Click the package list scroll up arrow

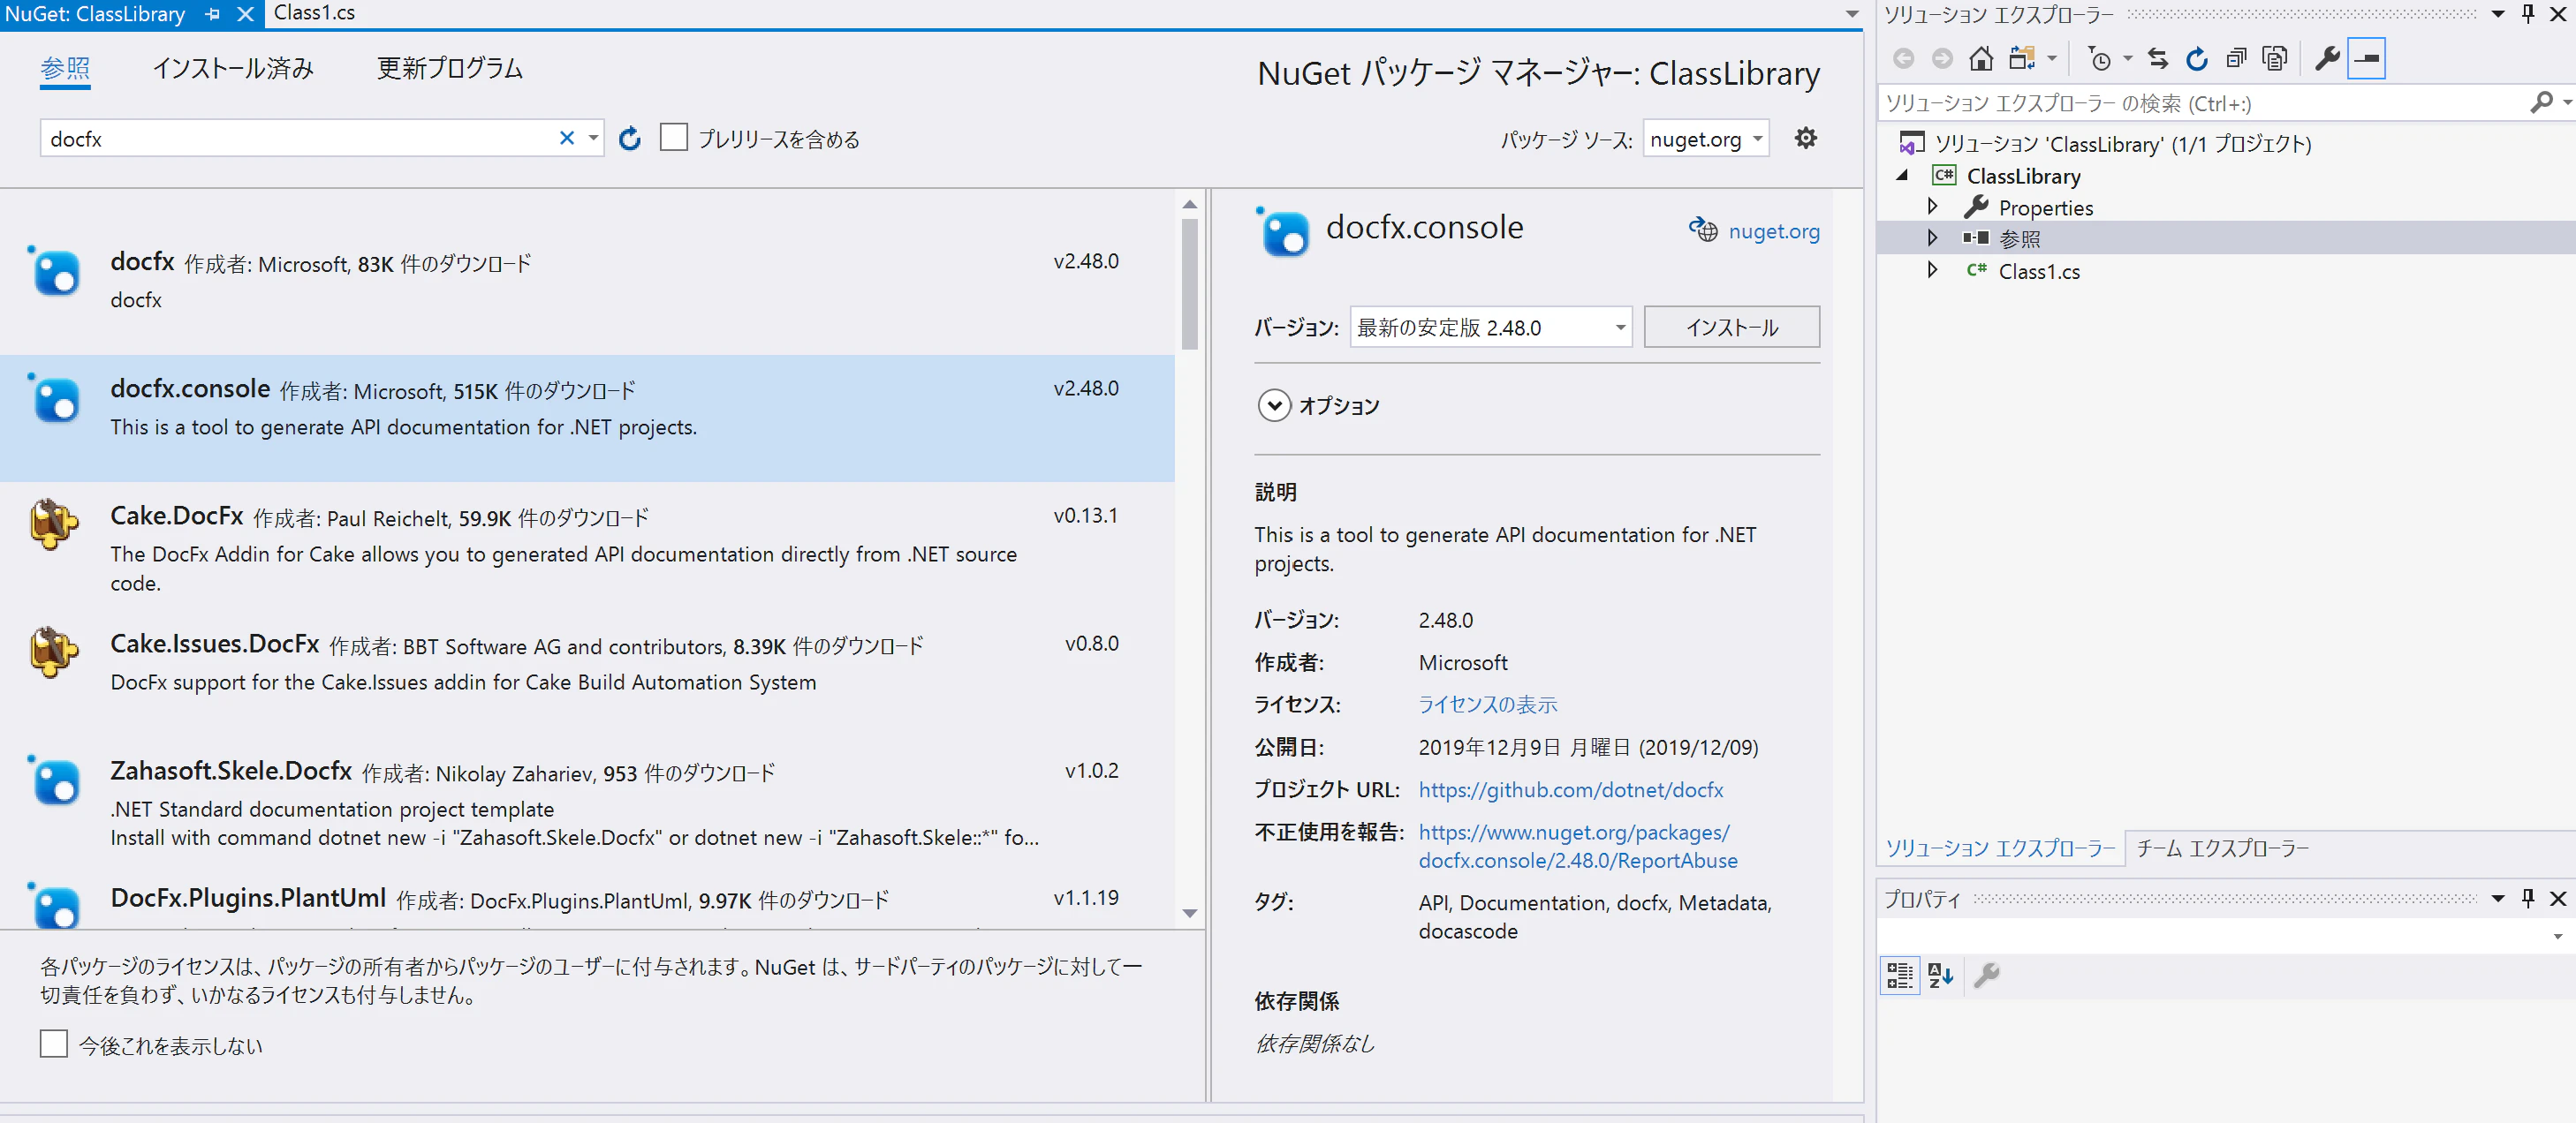[1189, 204]
